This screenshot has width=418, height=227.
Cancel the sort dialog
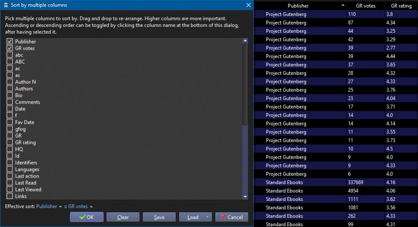click(x=232, y=217)
